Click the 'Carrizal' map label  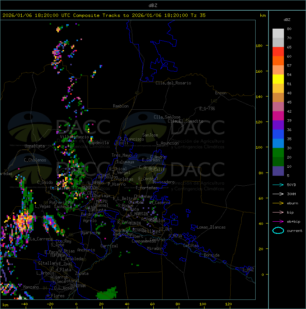pos(109,246)
